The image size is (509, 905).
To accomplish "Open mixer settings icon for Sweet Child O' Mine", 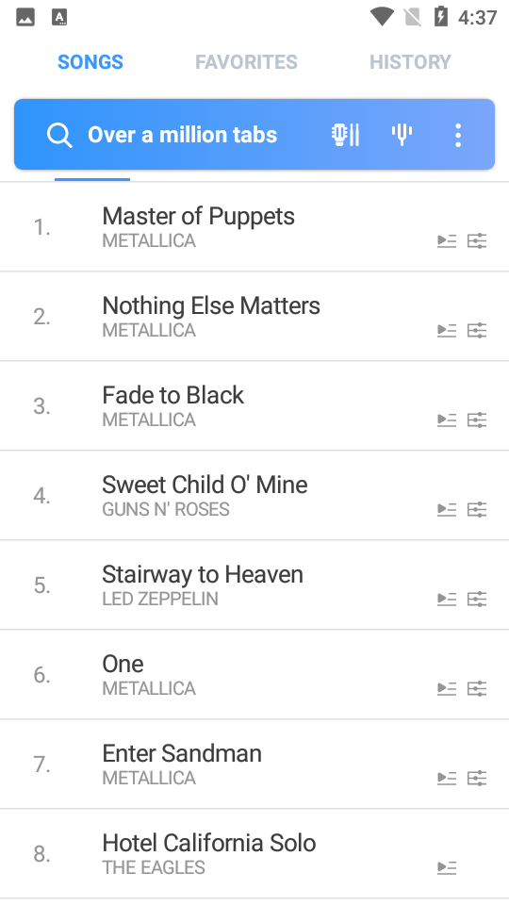I will click(x=477, y=509).
